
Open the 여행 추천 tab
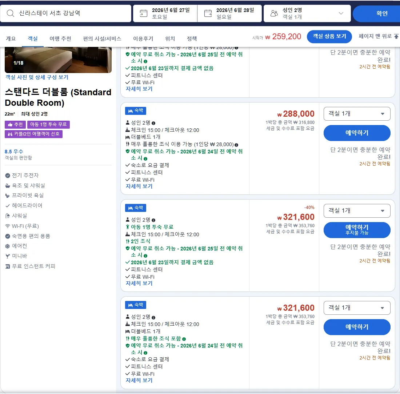(x=60, y=39)
